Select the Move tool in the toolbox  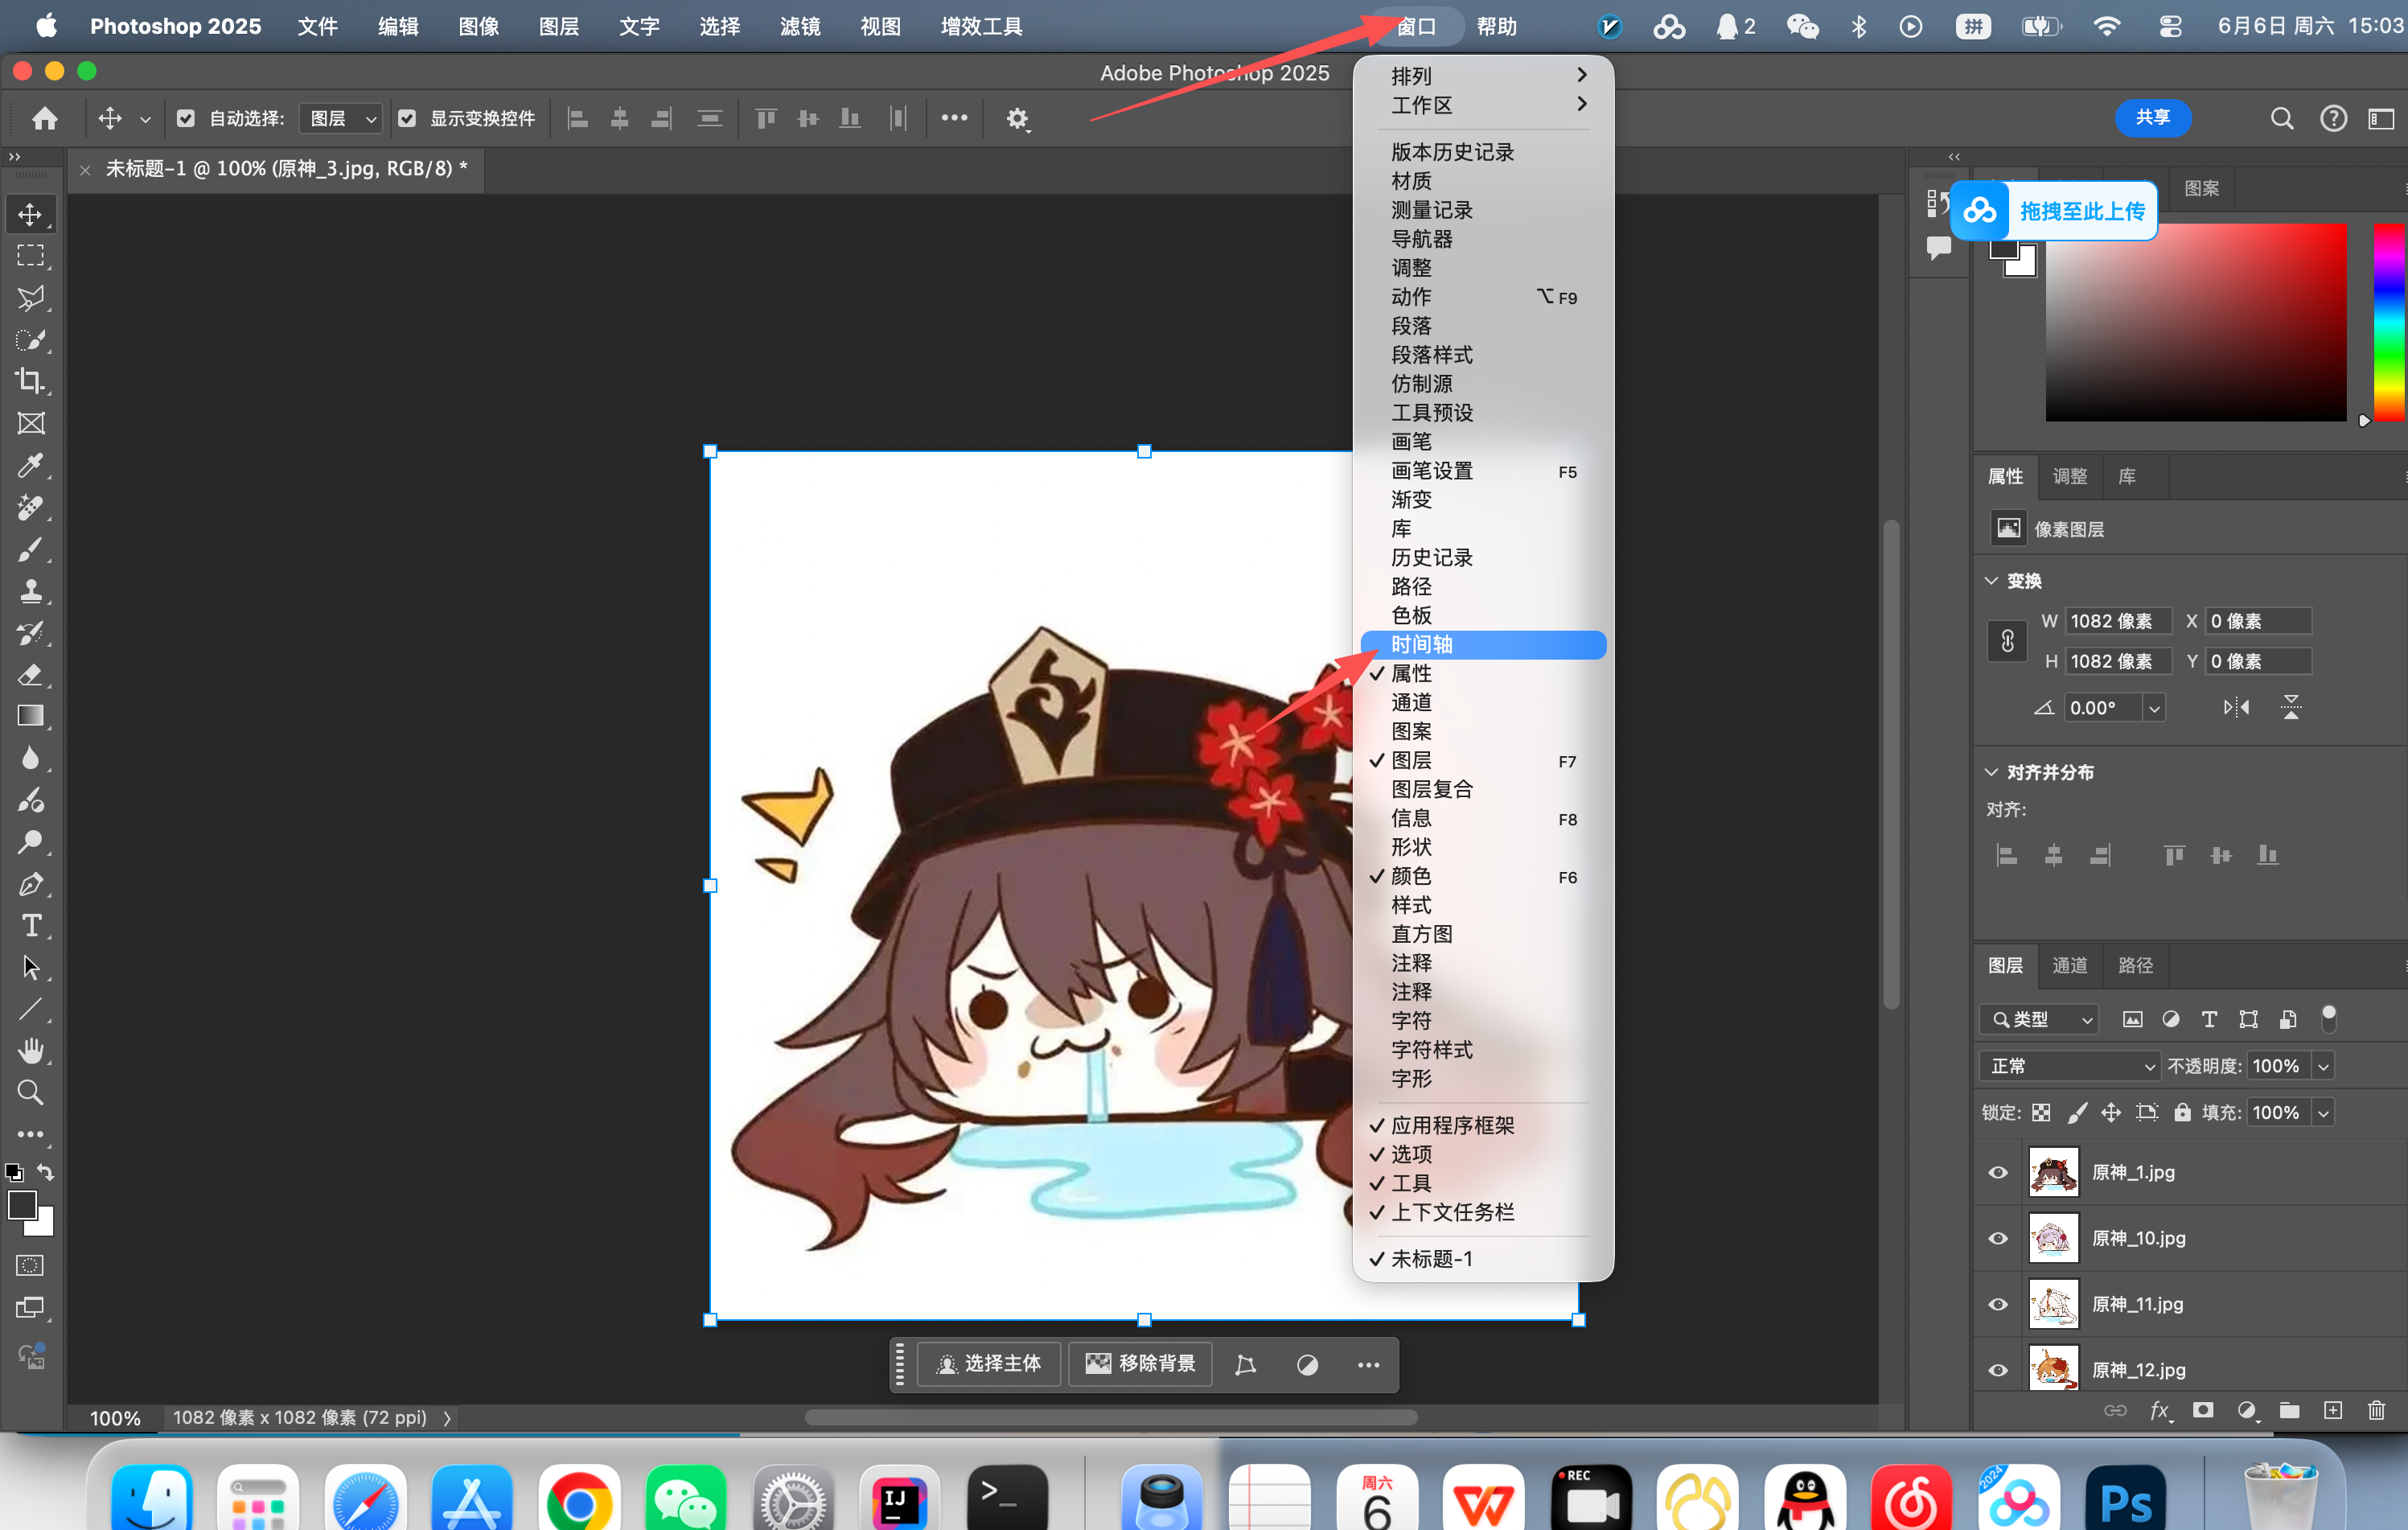(31, 214)
